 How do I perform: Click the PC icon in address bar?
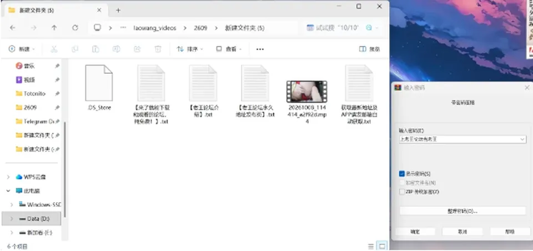(x=98, y=28)
